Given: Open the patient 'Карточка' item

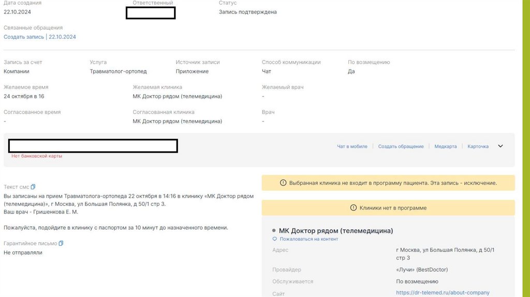Looking at the screenshot, I should pyautogui.click(x=478, y=146).
